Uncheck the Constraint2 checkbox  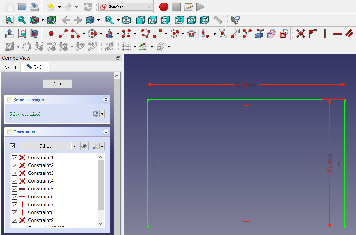click(x=14, y=165)
